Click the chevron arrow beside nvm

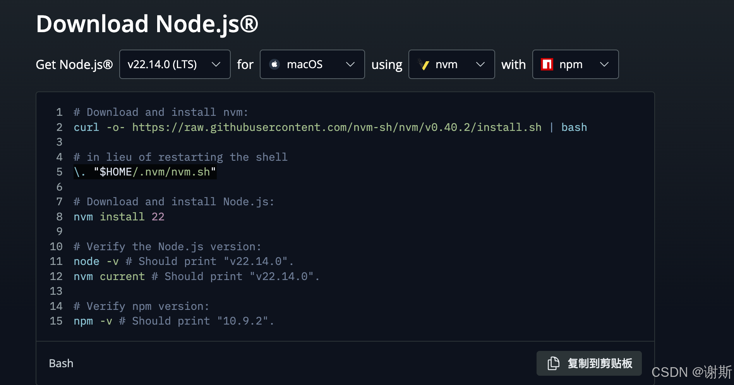pyautogui.click(x=480, y=64)
